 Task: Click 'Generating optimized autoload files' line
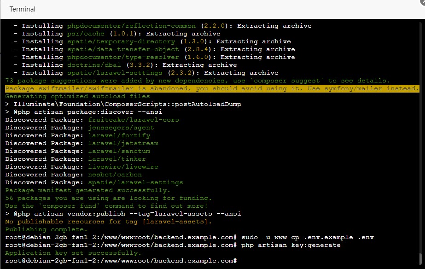(x=77, y=96)
